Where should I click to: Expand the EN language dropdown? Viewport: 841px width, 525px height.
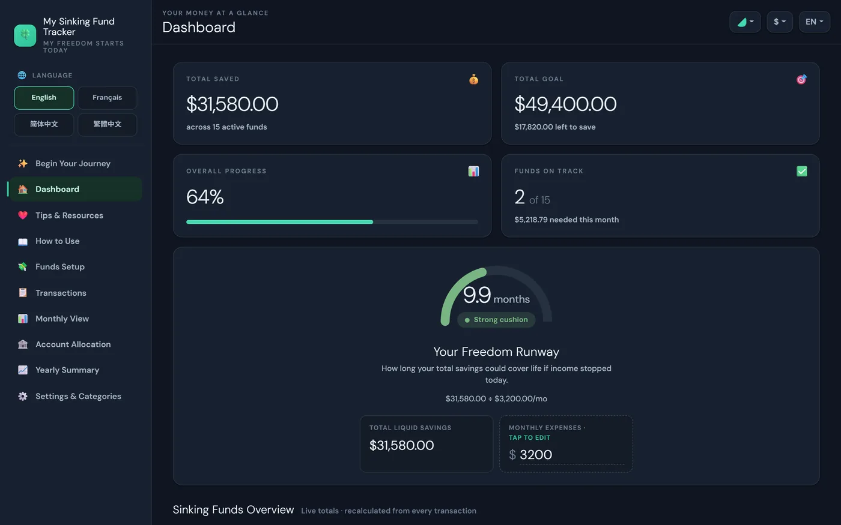[815, 22]
